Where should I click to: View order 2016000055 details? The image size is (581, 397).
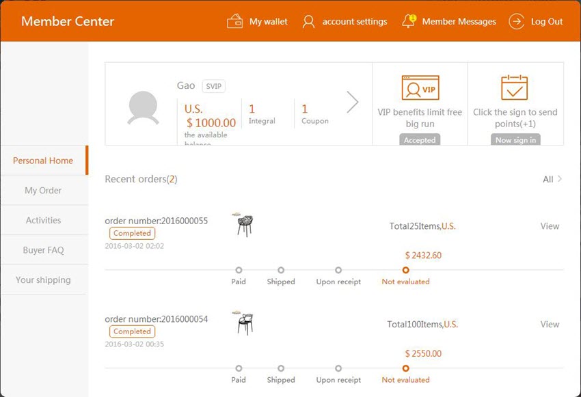(550, 226)
